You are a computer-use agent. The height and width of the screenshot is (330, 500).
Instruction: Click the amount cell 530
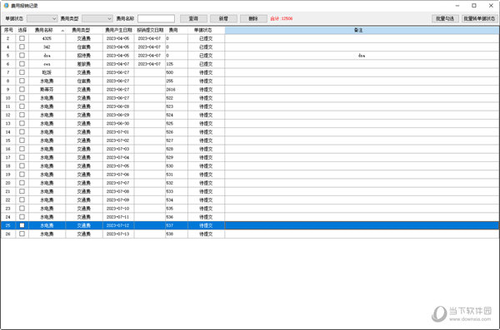(177, 165)
